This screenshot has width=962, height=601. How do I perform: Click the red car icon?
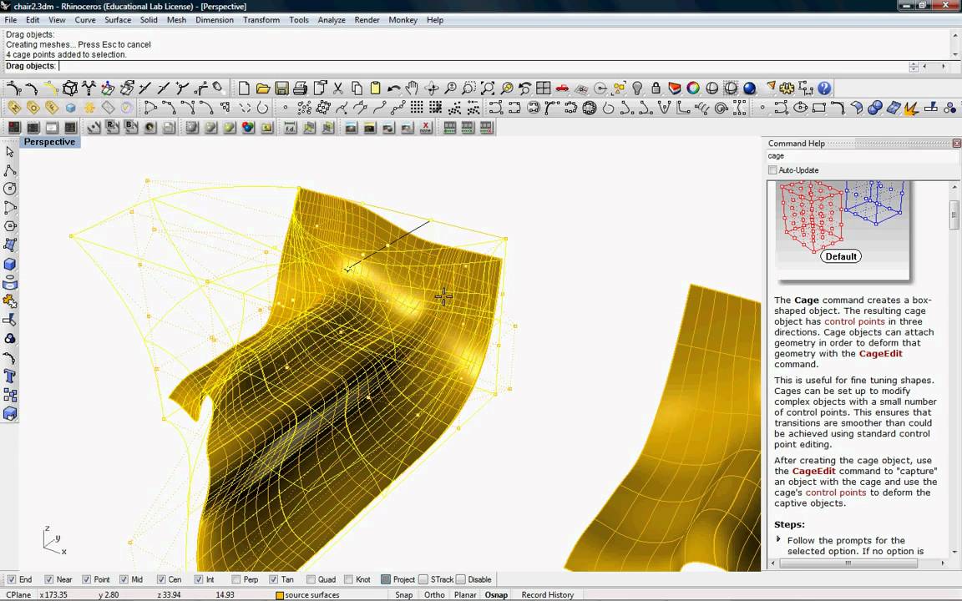[562, 88]
